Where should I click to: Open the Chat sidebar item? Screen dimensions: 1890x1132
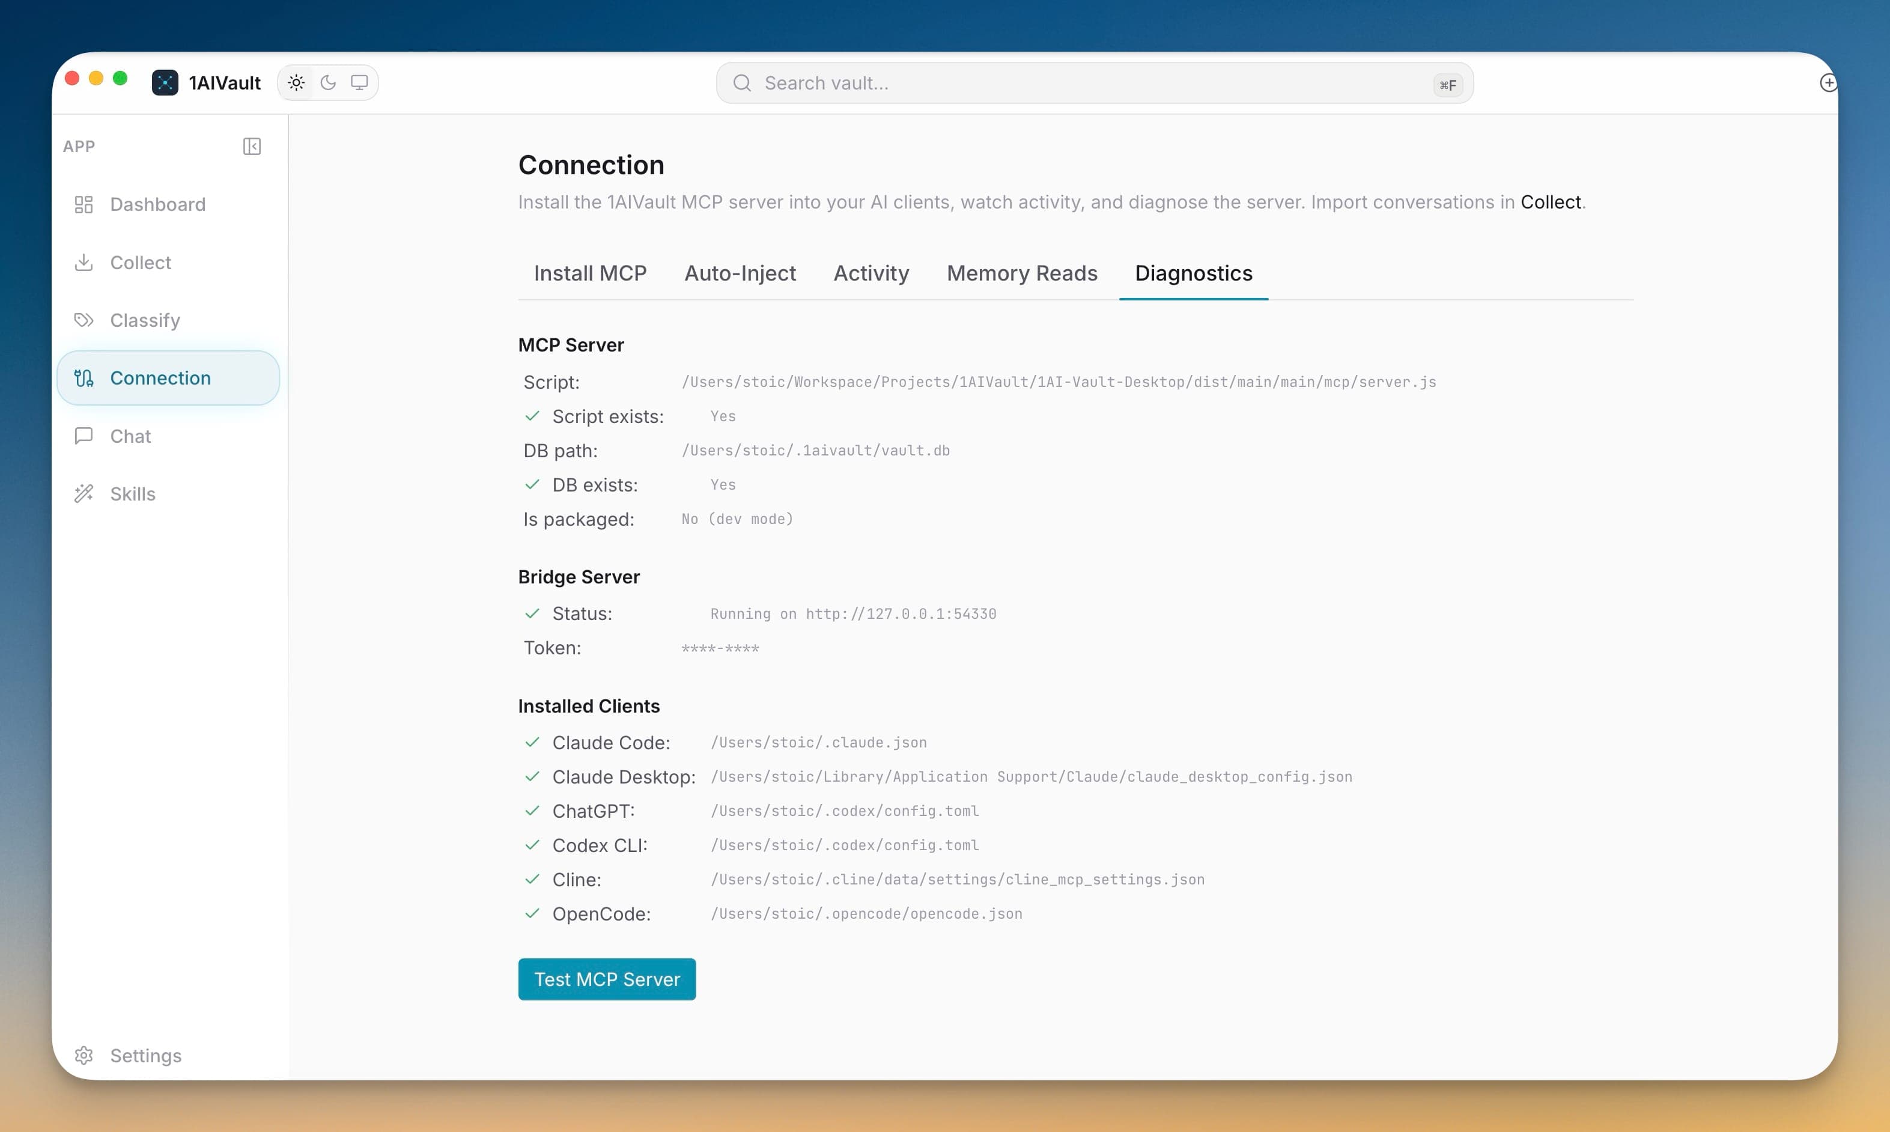(x=168, y=436)
